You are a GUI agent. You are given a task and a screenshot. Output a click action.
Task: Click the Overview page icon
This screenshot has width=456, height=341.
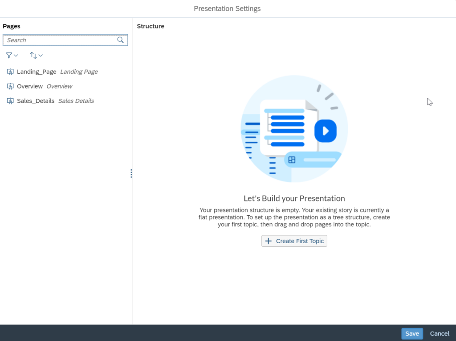(10, 86)
